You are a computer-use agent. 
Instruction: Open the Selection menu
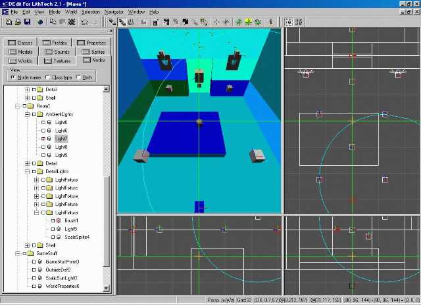click(x=91, y=12)
